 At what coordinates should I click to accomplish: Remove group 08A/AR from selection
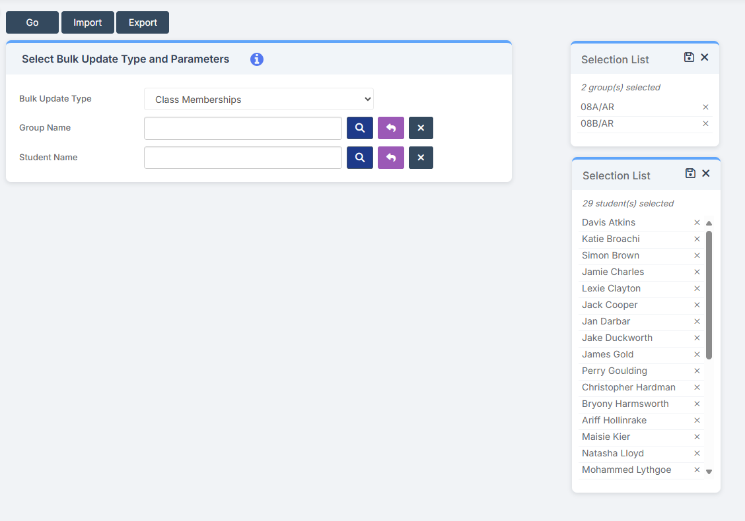705,107
